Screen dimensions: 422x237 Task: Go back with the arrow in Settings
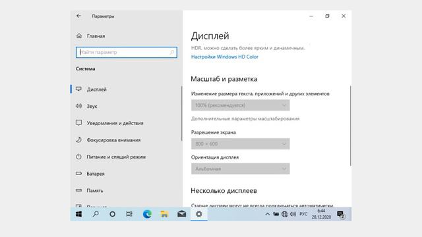(x=78, y=16)
